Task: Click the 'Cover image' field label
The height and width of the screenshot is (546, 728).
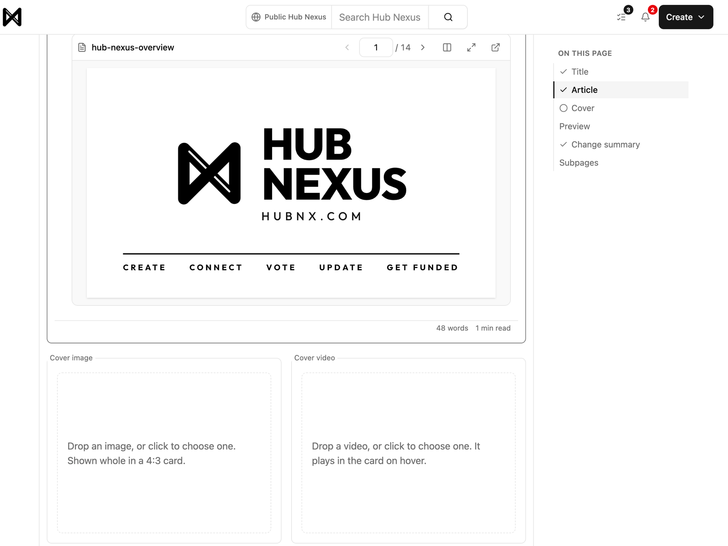Action: tap(71, 358)
